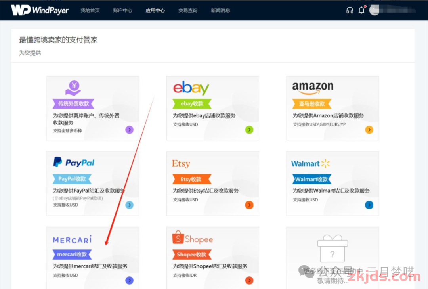
Task: Click the Walmart logo
Action: 311,164
